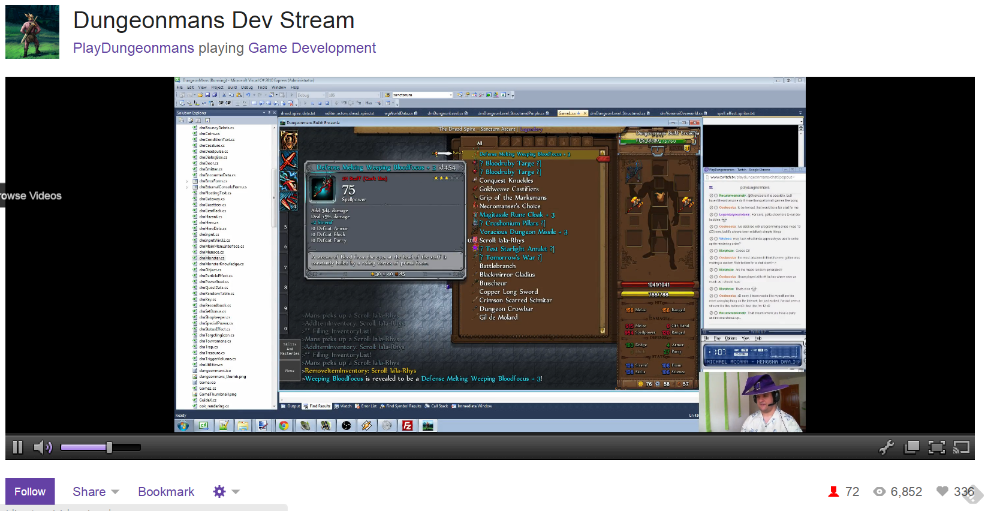The width and height of the screenshot is (988, 511).
Task: Open the file explorer folder in the taskbar
Action: [243, 425]
